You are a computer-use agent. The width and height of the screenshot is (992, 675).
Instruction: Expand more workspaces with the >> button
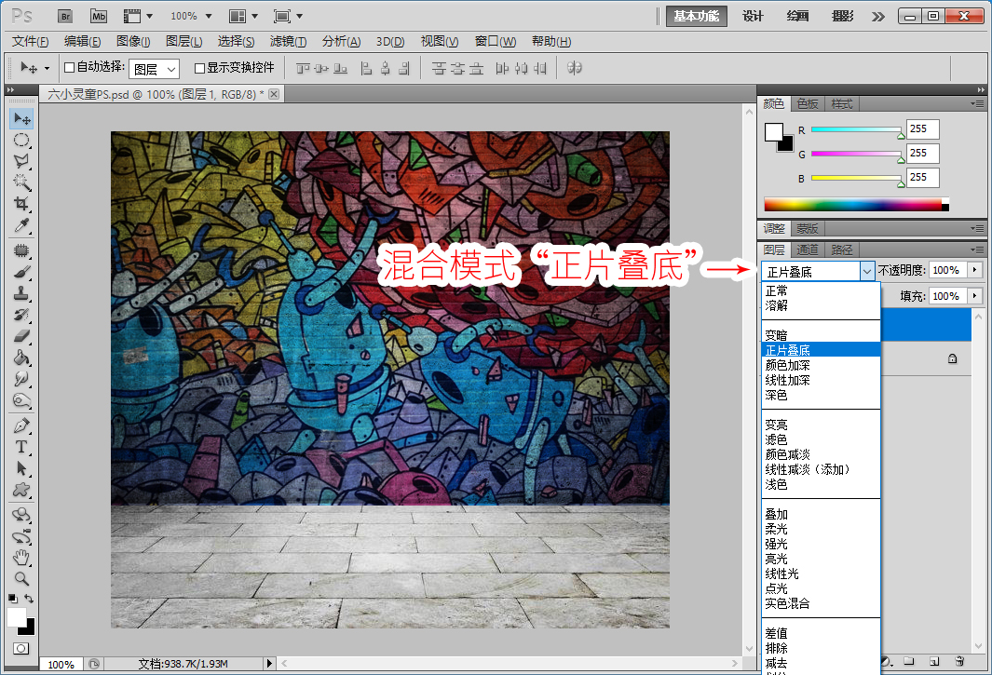[878, 17]
